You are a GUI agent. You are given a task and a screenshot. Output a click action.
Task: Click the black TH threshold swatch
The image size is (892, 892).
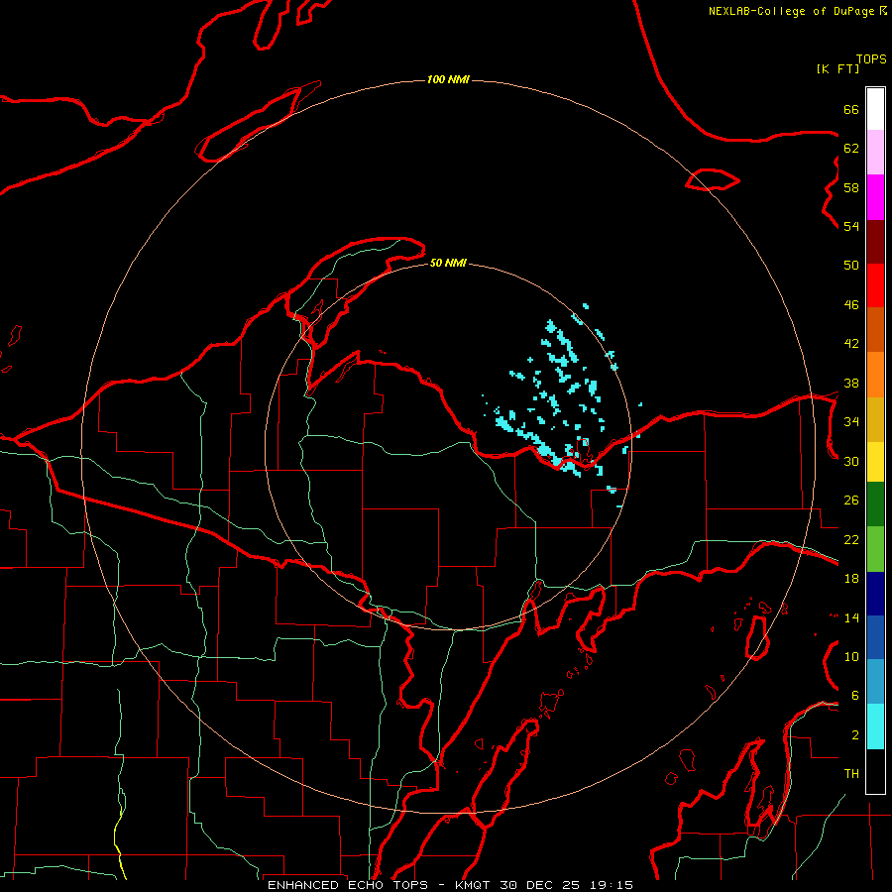click(x=875, y=771)
